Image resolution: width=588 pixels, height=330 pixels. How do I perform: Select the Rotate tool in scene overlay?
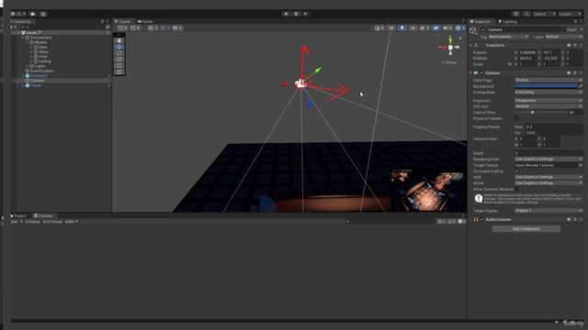[119, 53]
